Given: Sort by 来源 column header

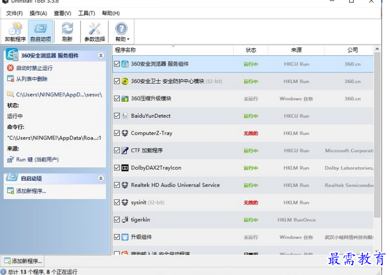Looking at the screenshot, I should (296, 50).
